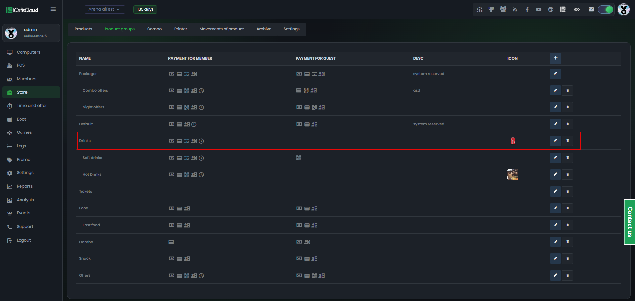
Task: Open the envelope mail icon
Action: 591,10
